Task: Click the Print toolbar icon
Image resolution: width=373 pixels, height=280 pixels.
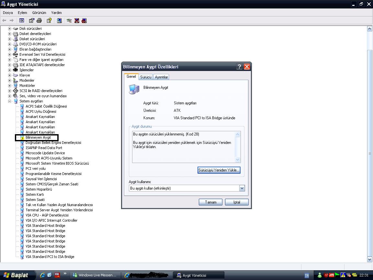Action: (x=39, y=20)
